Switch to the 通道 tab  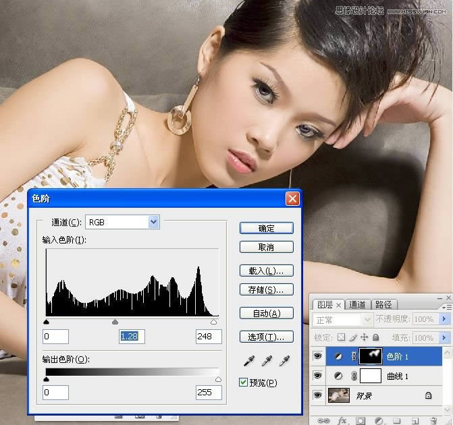(358, 305)
